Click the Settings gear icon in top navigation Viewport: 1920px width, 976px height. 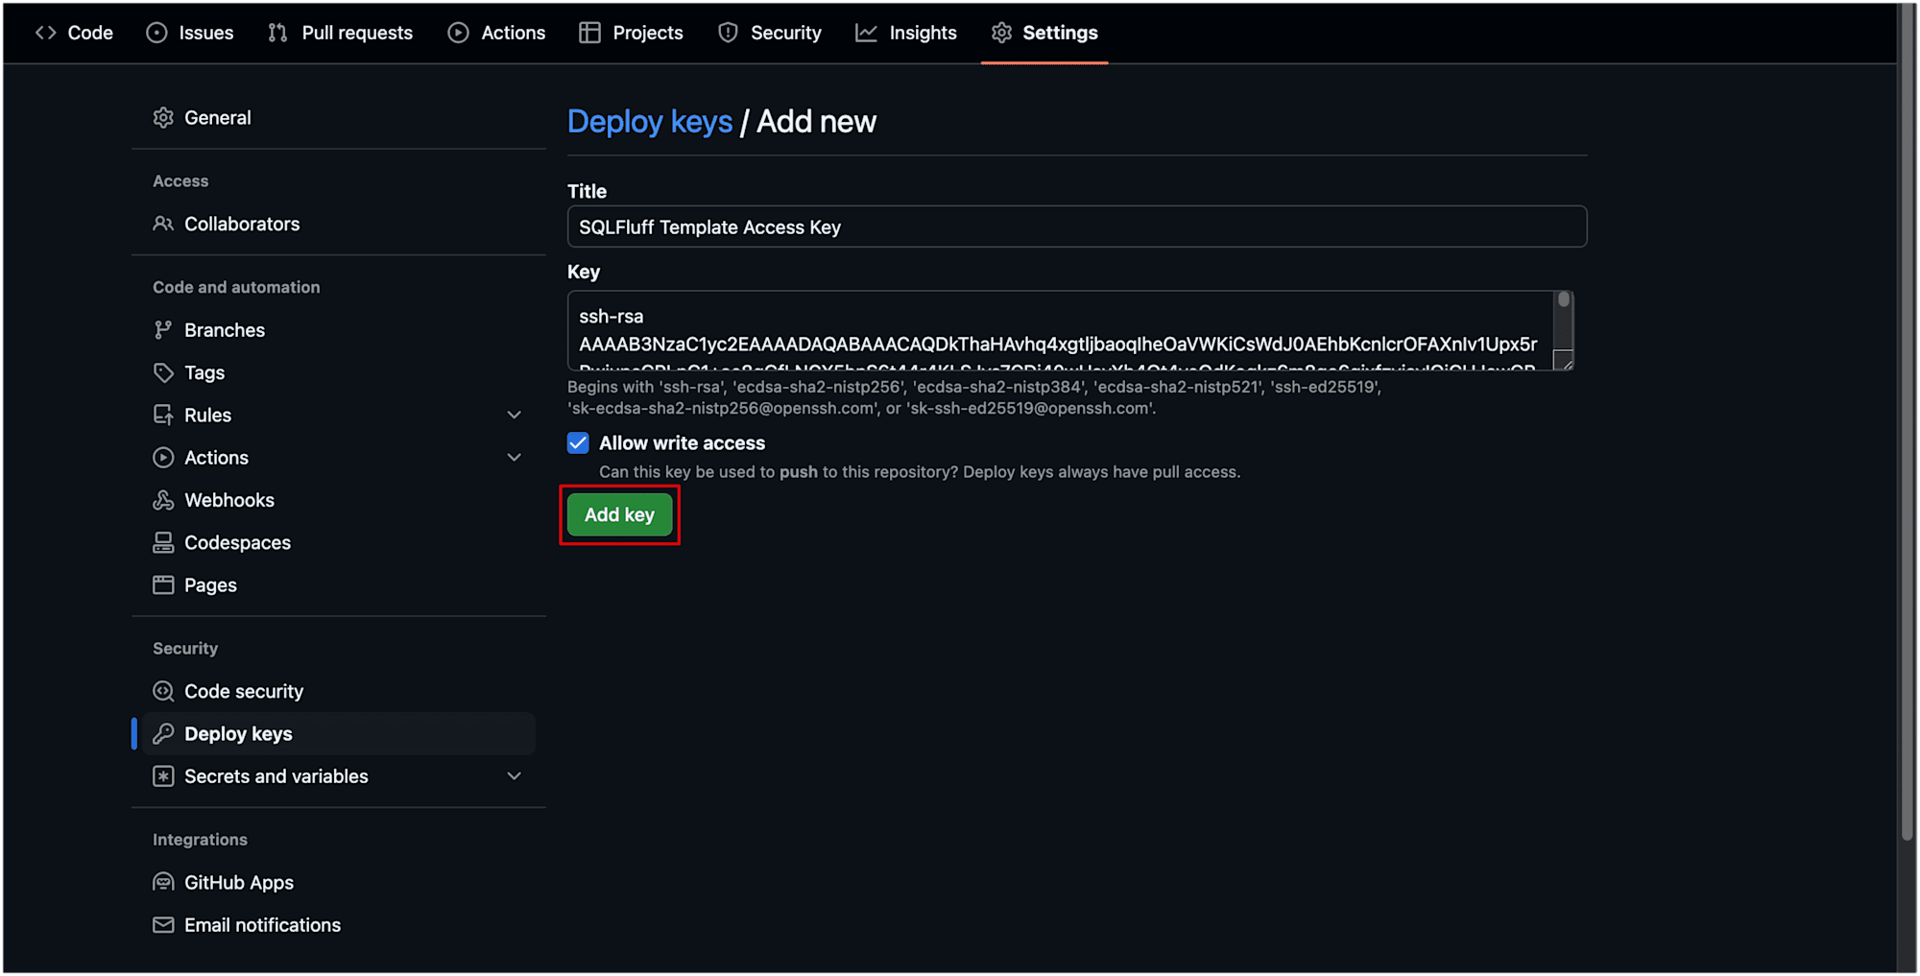1001,33
